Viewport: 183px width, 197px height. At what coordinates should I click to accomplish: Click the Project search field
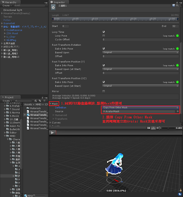point(23,101)
